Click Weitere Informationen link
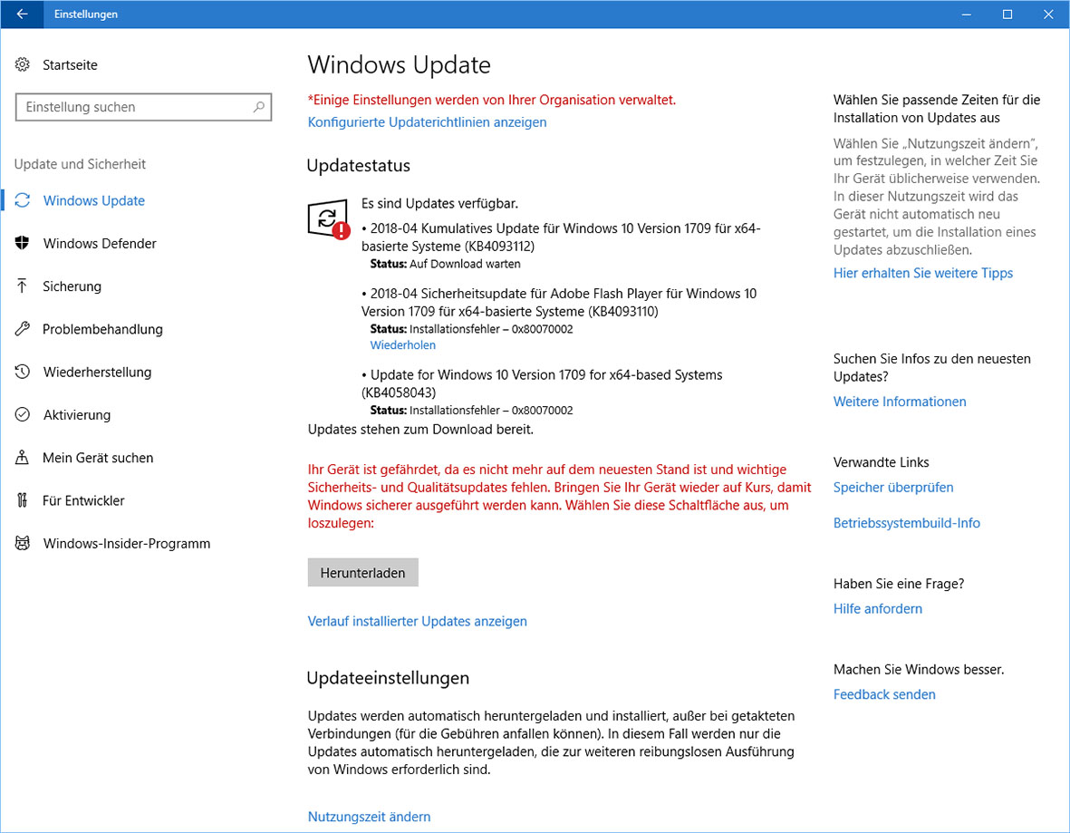The image size is (1070, 833). pos(900,402)
